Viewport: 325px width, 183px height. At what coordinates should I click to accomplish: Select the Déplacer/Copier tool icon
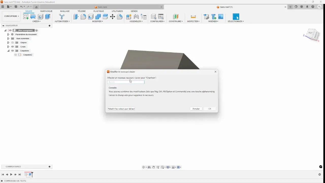pos(113,17)
